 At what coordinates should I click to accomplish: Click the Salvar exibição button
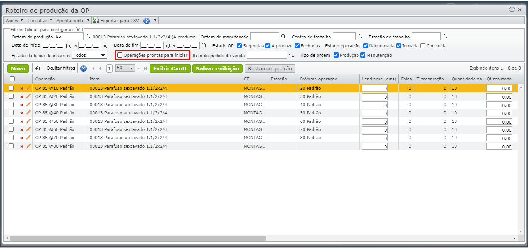point(217,68)
